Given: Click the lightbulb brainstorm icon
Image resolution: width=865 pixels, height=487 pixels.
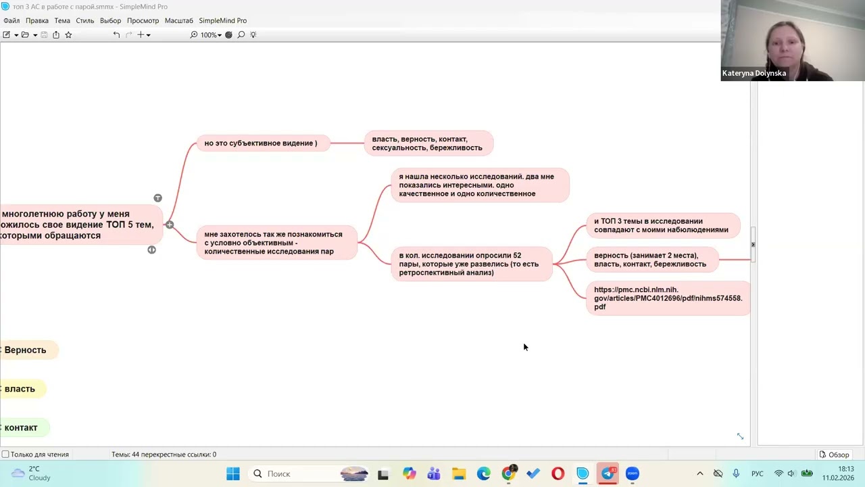Looking at the screenshot, I should pos(253,34).
